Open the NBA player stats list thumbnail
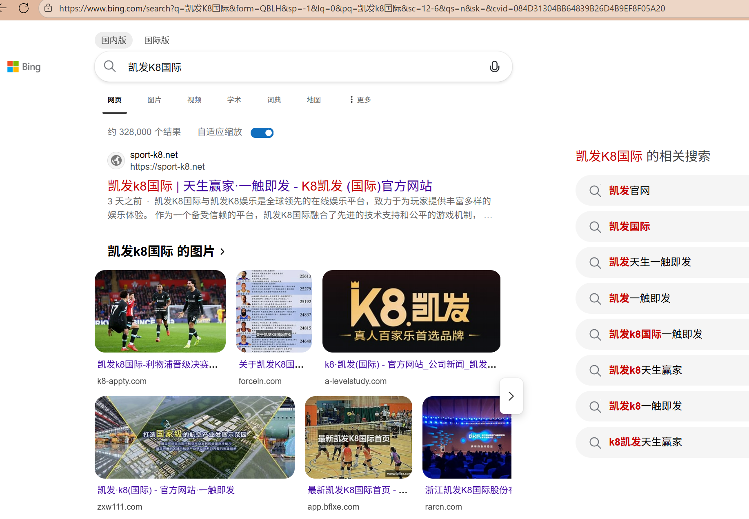749x519 pixels. (x=274, y=311)
